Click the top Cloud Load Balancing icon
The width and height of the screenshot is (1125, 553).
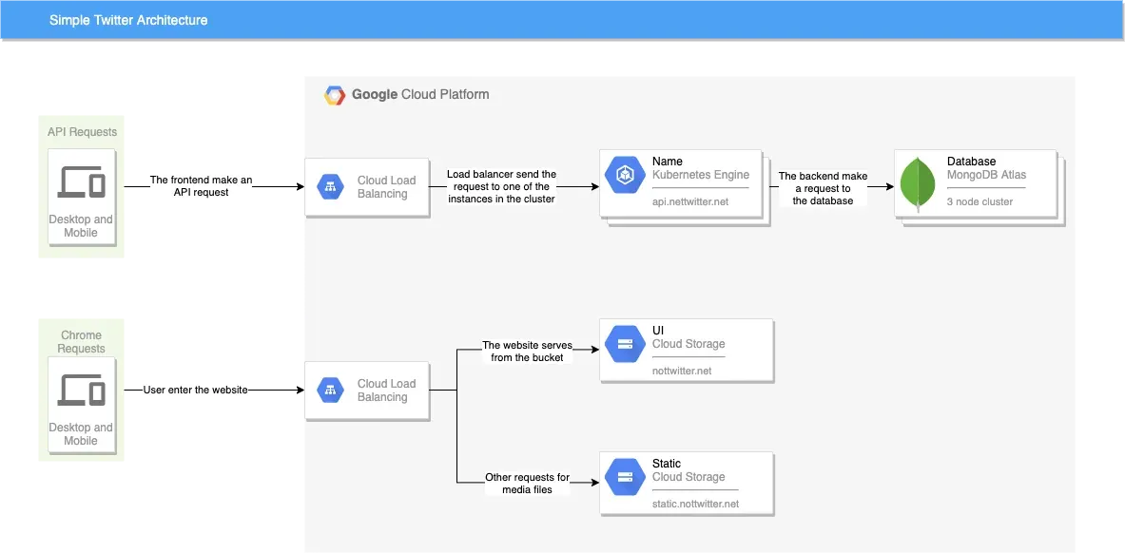coord(330,187)
